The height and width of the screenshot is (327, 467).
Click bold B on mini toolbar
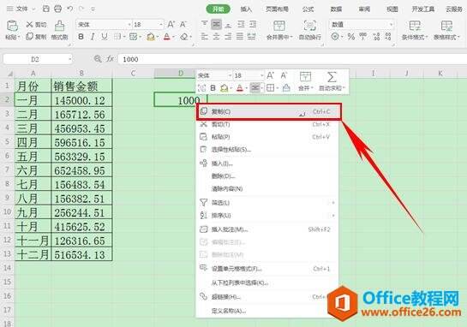(x=213, y=88)
